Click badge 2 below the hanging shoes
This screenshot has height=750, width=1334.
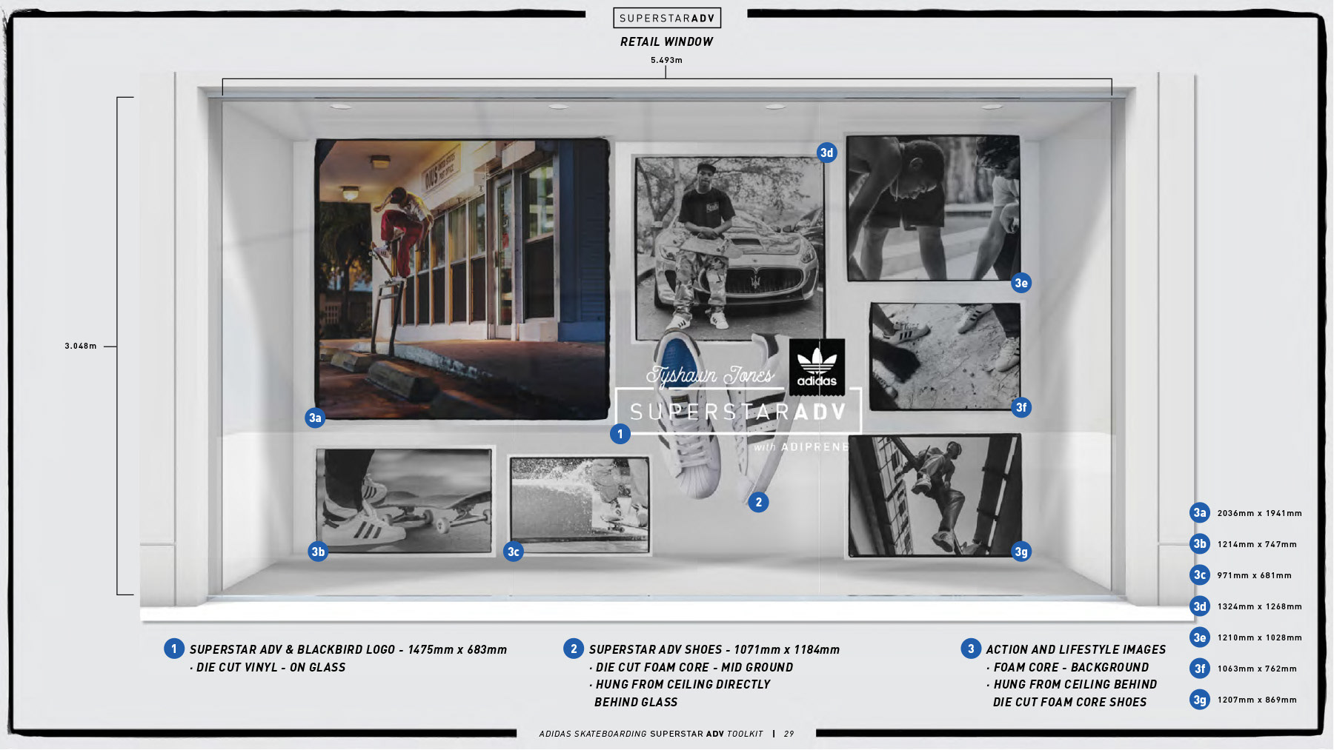758,503
